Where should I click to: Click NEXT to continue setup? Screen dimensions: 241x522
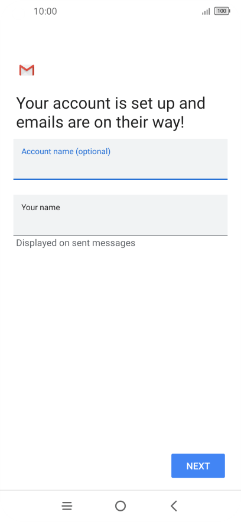click(198, 466)
